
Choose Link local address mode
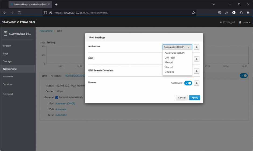point(170,58)
